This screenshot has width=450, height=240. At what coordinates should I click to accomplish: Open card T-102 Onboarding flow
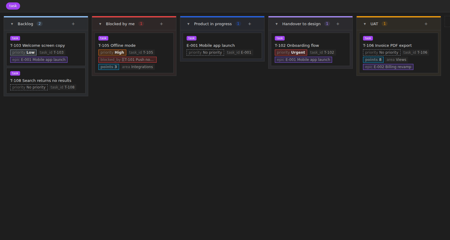click(x=297, y=46)
